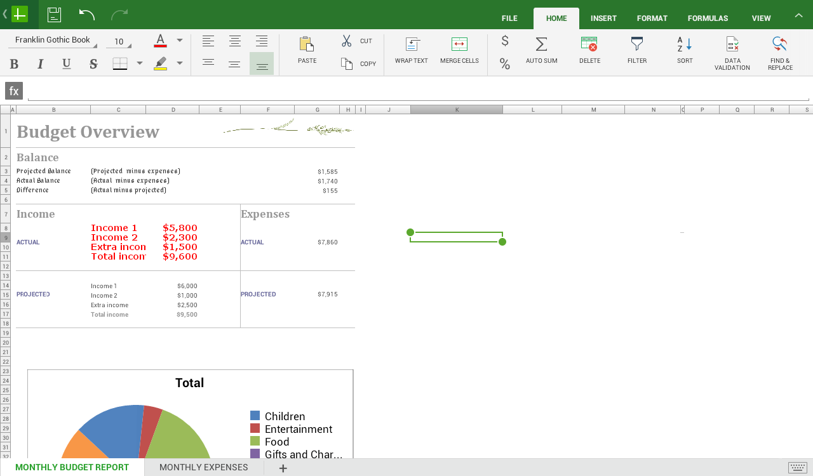Switch to the Formulas tab
This screenshot has height=476, width=813.
pos(708,18)
